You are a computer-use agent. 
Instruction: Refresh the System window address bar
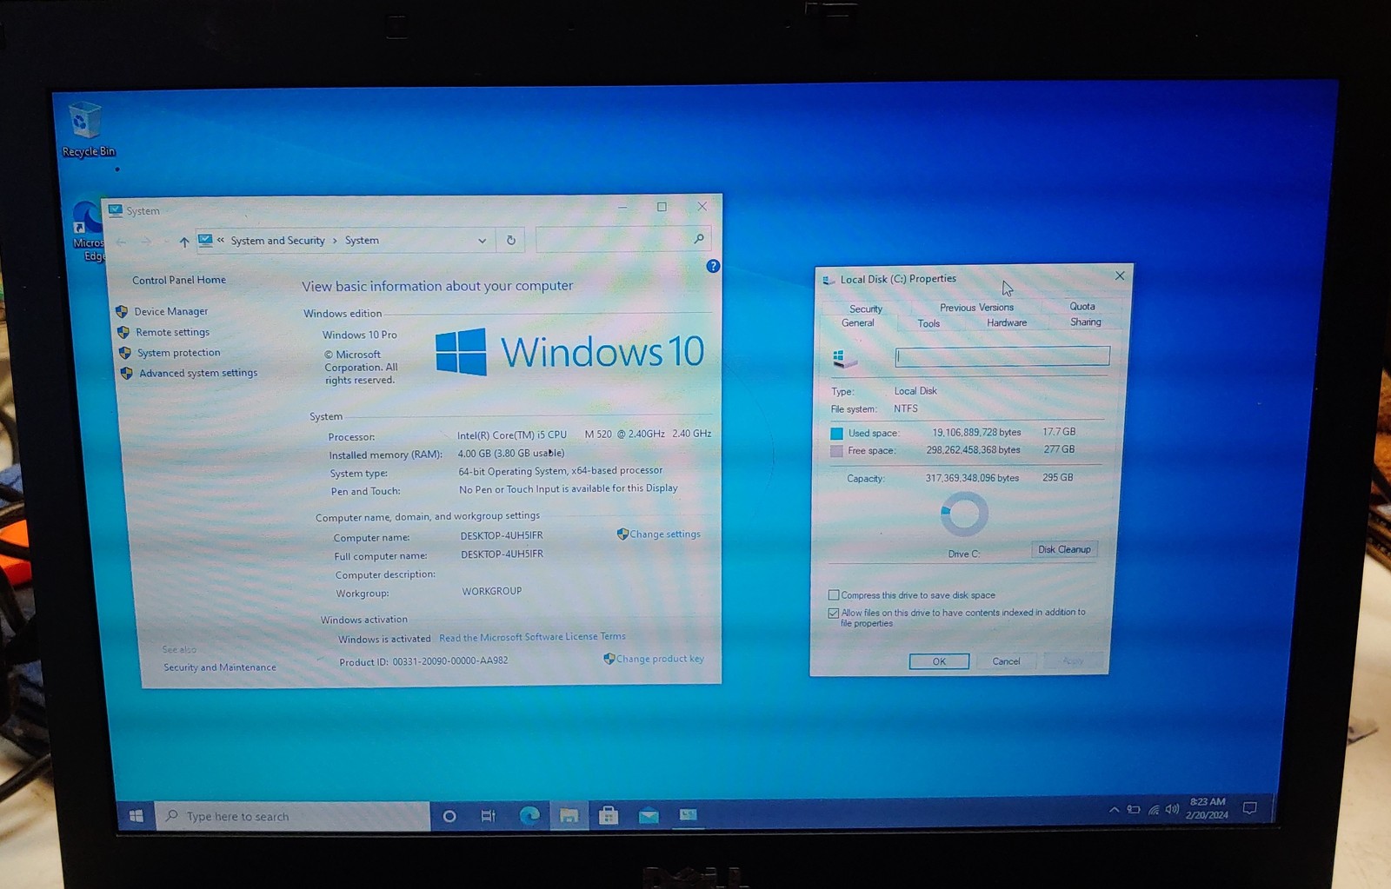[511, 241]
